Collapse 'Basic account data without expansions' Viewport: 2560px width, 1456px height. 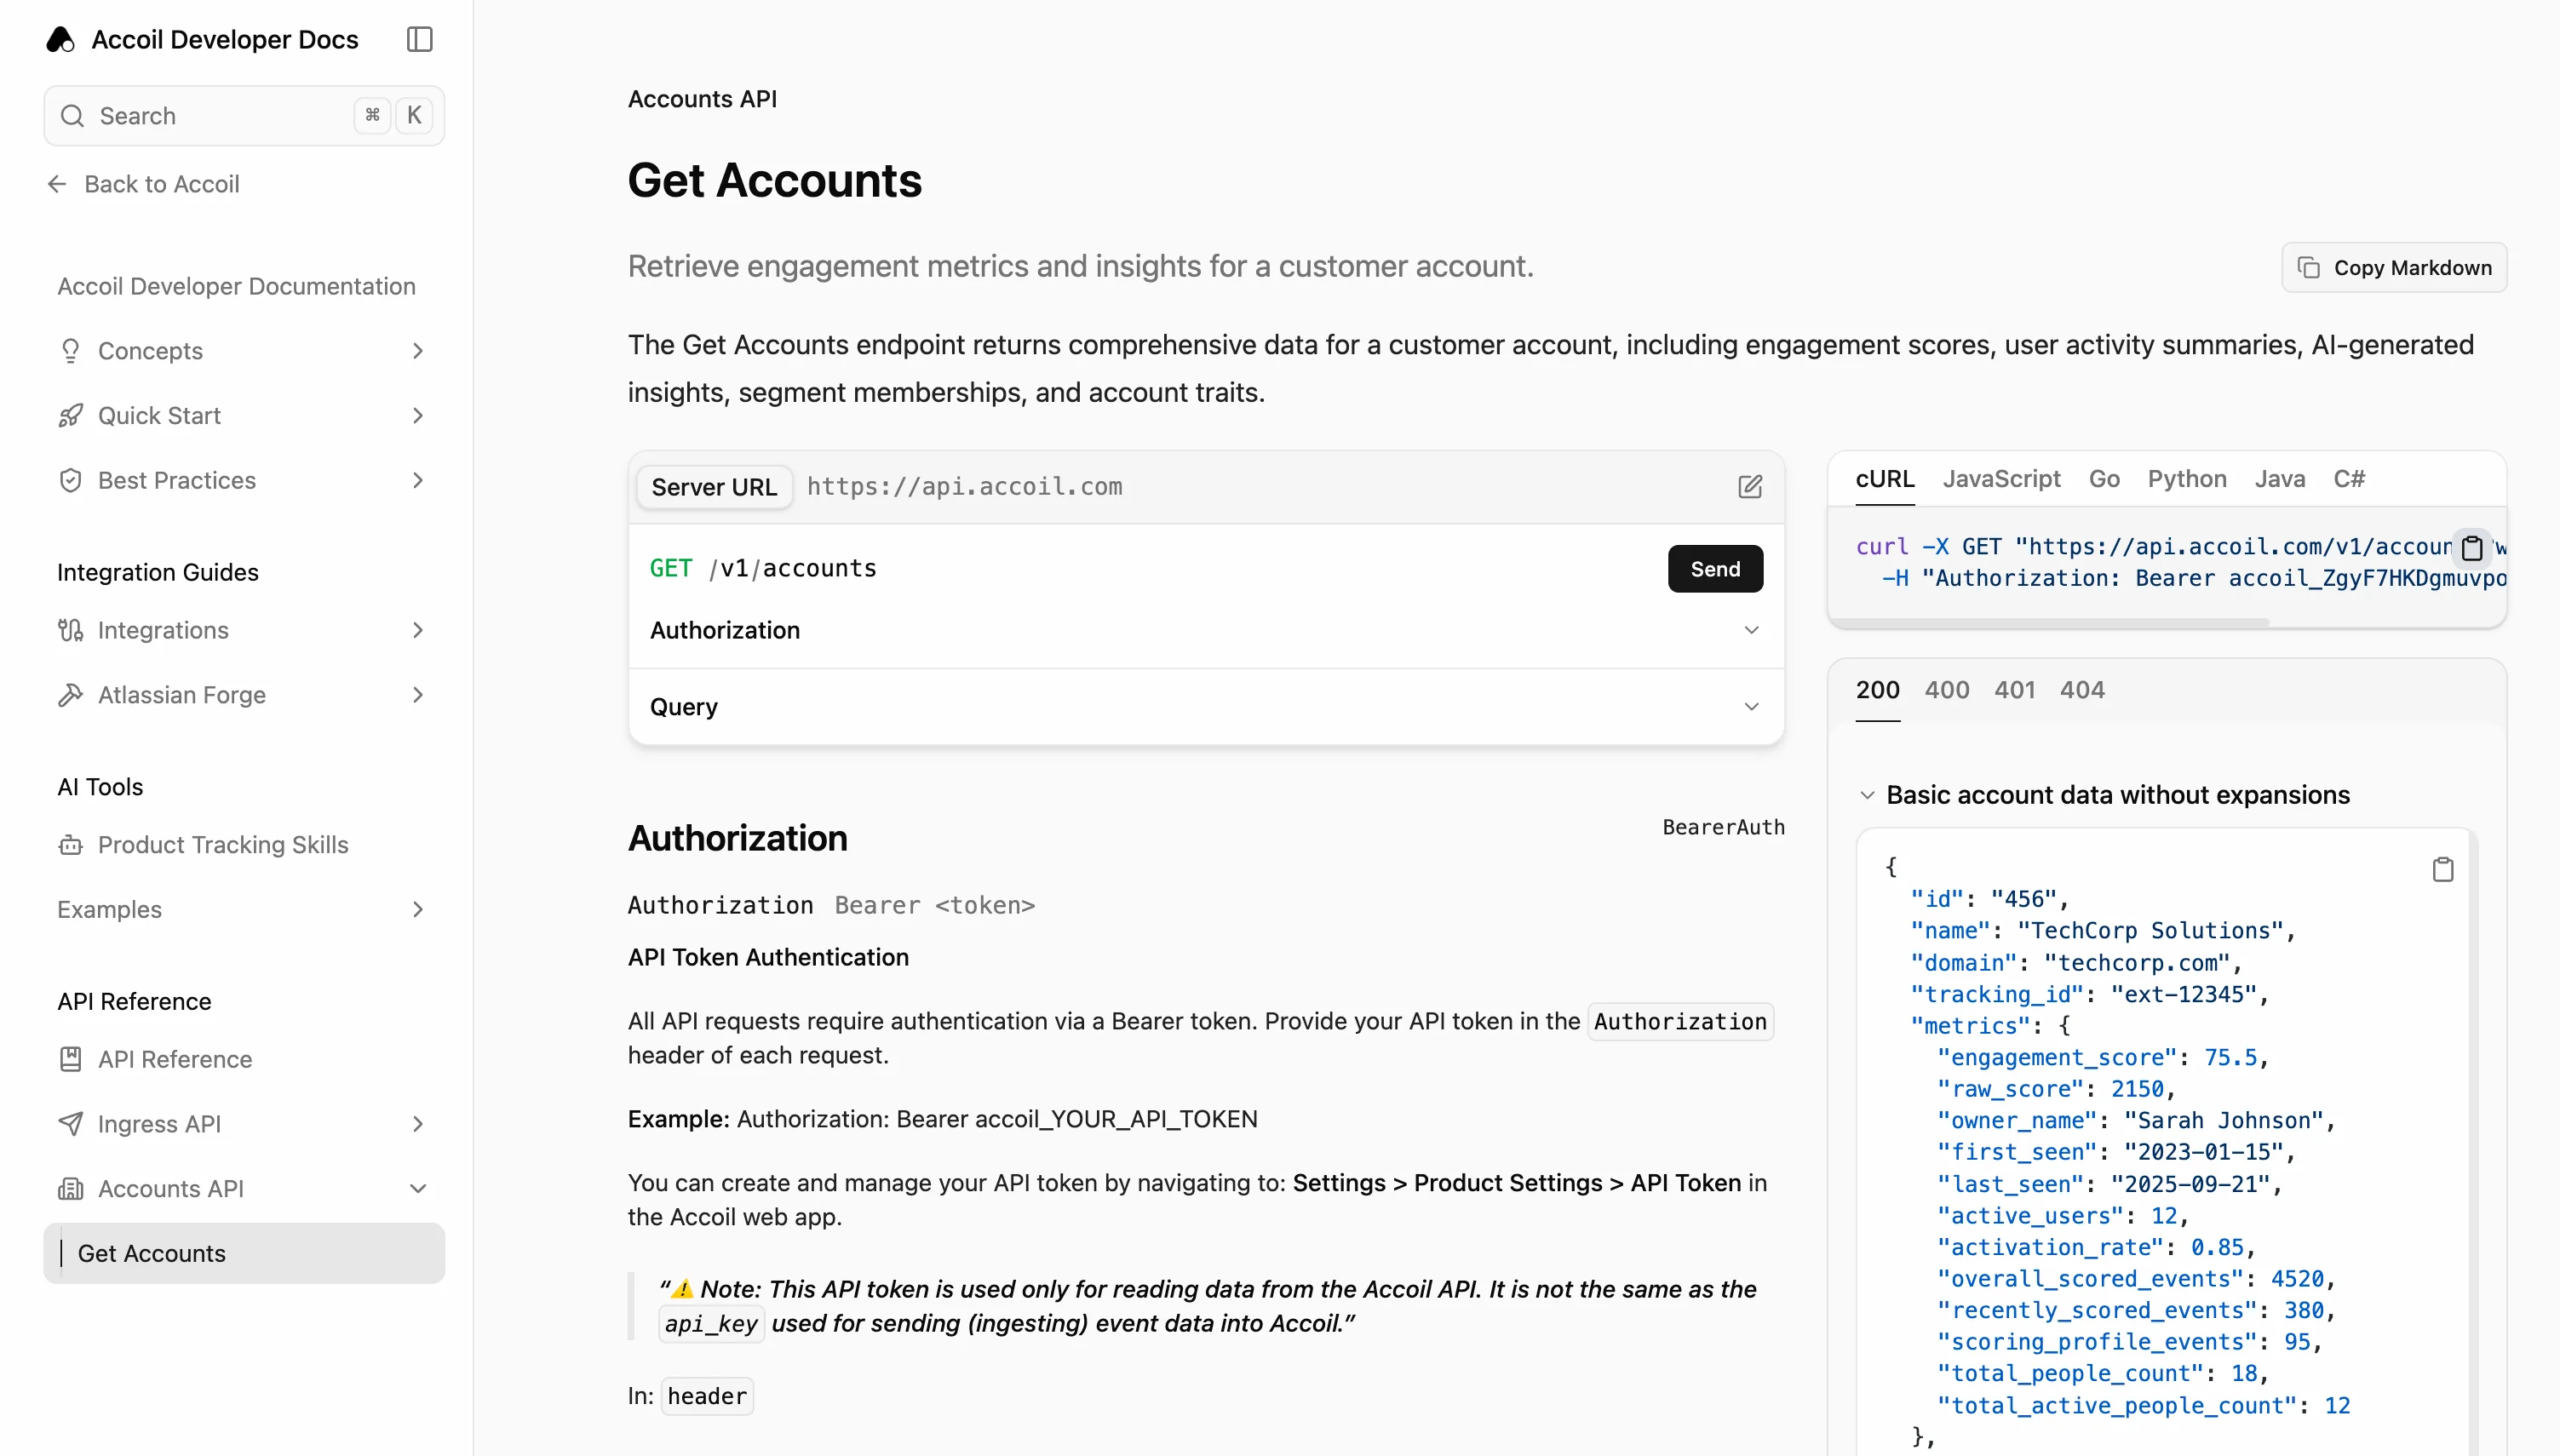coord(1867,794)
